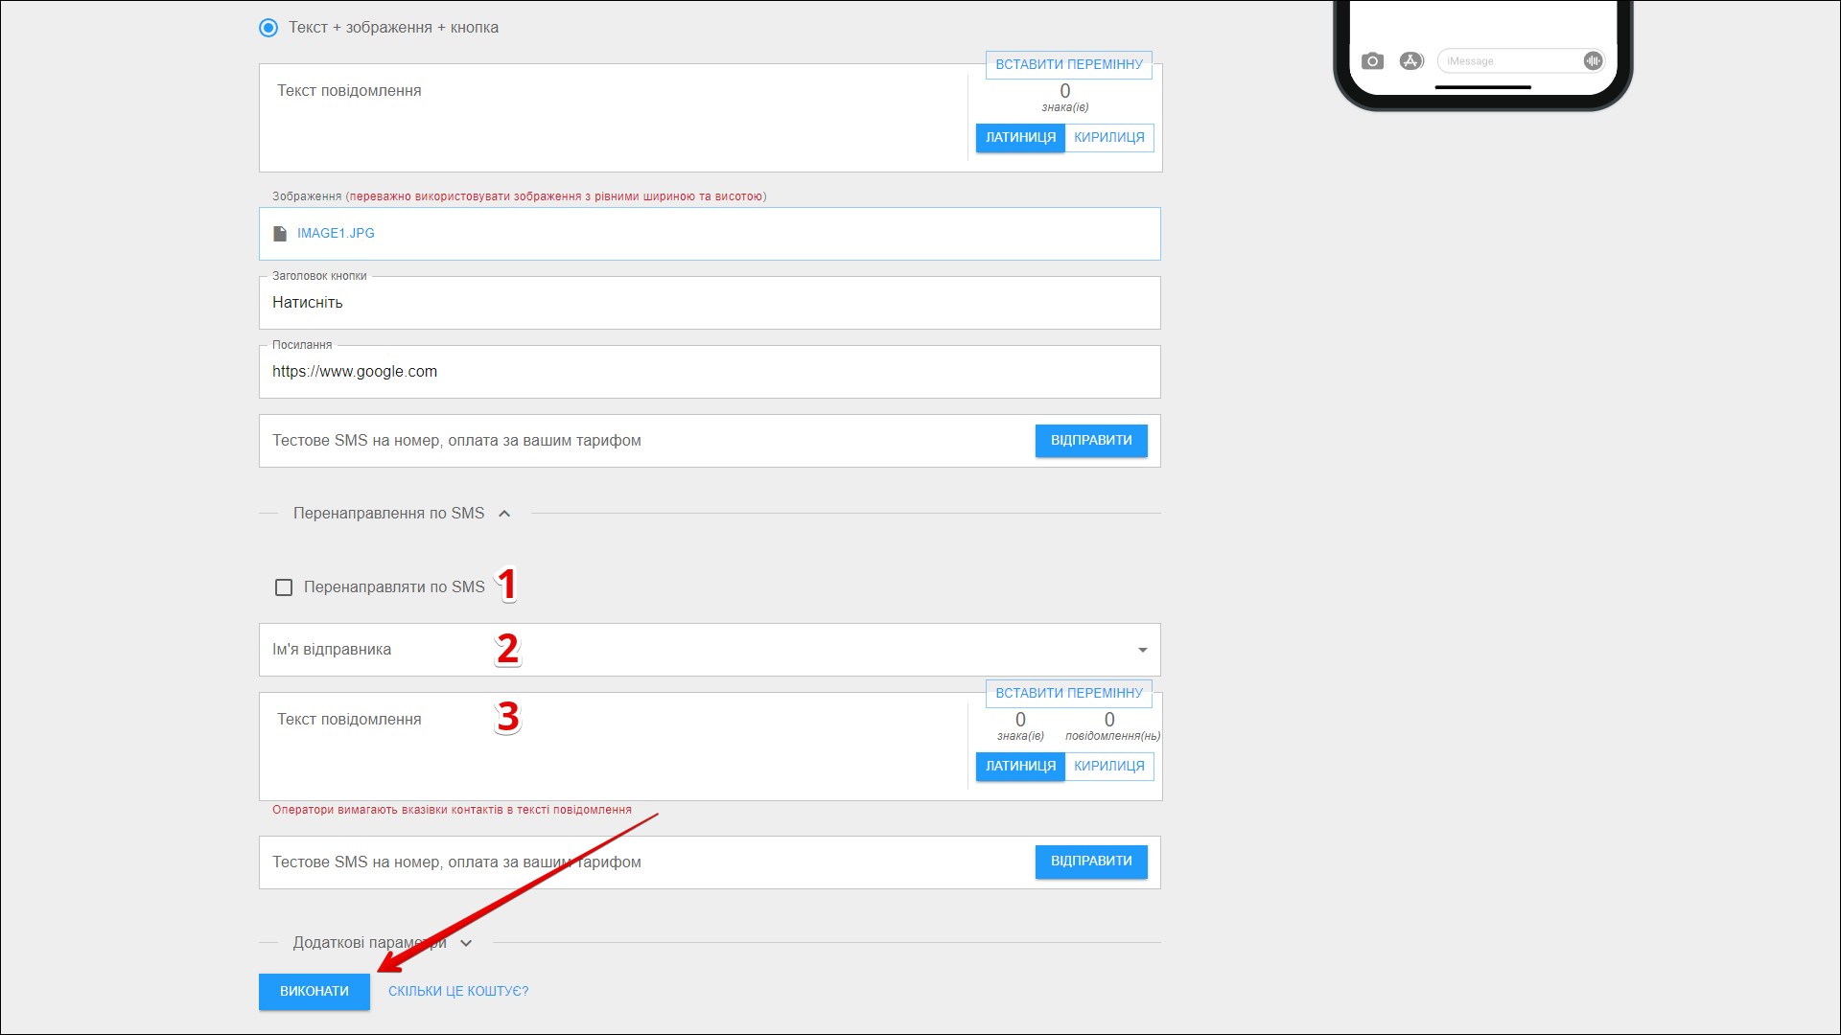Open the 'Ім'я відправника' dropdown
This screenshot has height=1035, width=1841.
(1142, 650)
